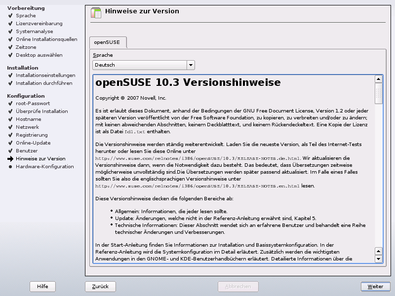Click the Deutsch language combo box

pos(144,65)
